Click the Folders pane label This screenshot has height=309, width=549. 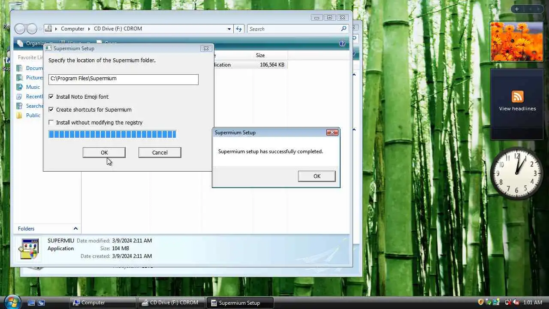coord(26,229)
